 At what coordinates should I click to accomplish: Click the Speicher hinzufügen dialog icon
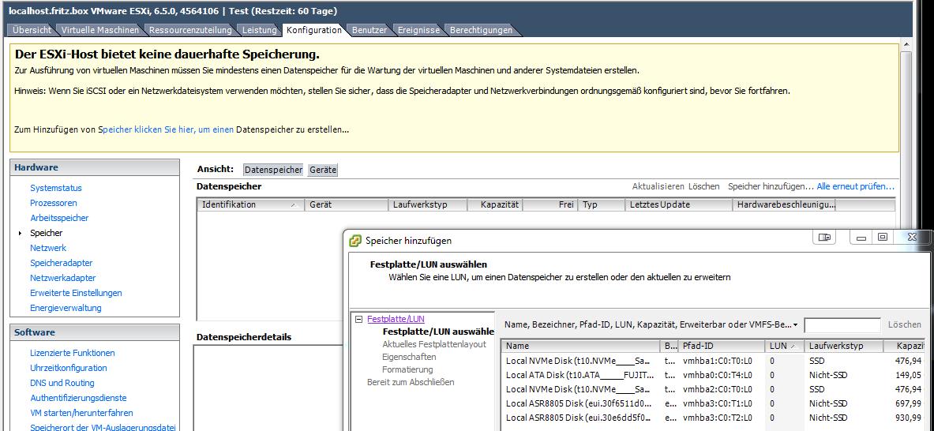(x=355, y=241)
